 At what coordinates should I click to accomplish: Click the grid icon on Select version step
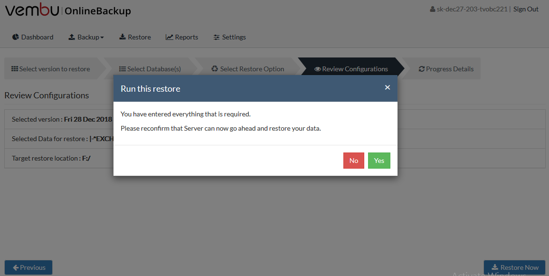point(15,69)
